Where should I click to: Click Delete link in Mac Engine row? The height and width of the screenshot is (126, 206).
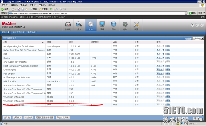168,74
